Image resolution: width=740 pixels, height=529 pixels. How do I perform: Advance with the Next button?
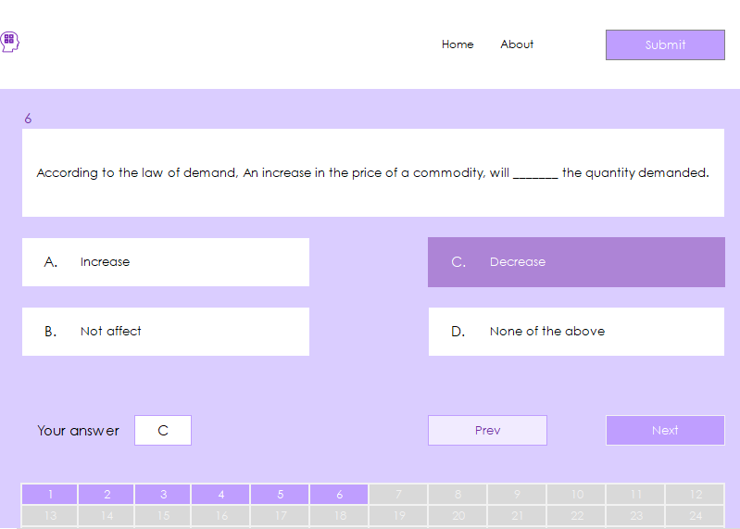click(665, 431)
